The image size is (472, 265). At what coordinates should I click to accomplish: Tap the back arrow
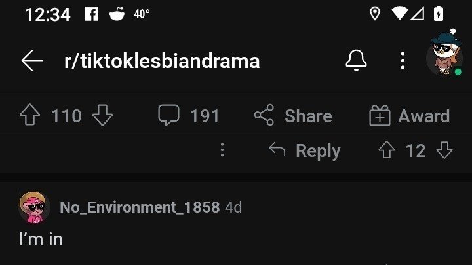pos(31,61)
